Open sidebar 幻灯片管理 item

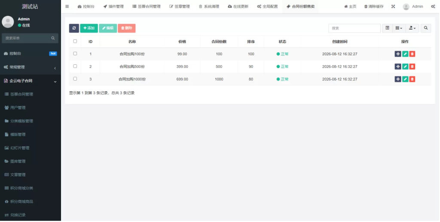pyautogui.click(x=31, y=148)
